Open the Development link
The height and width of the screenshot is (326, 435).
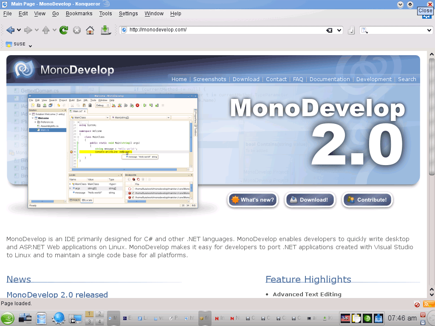(x=374, y=79)
